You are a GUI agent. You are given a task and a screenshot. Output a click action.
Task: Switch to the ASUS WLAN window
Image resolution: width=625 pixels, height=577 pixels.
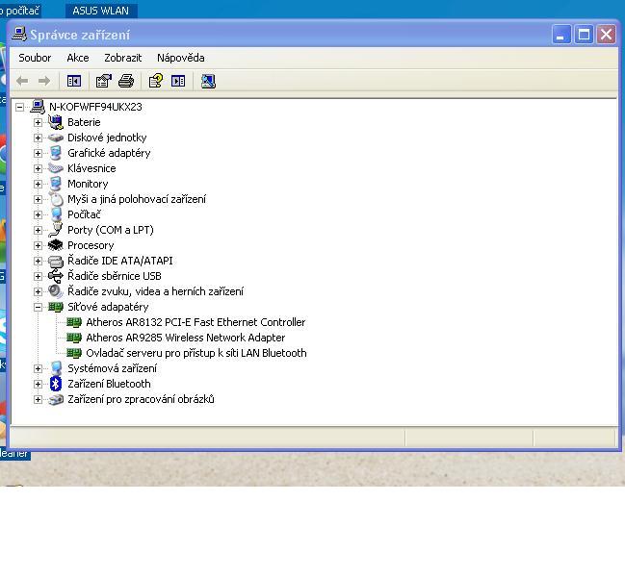click(100, 11)
